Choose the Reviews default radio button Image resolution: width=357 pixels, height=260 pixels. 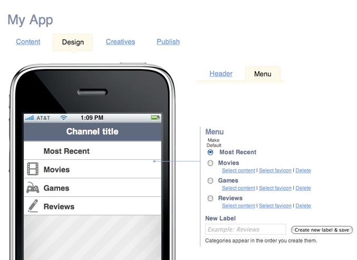[x=210, y=198]
